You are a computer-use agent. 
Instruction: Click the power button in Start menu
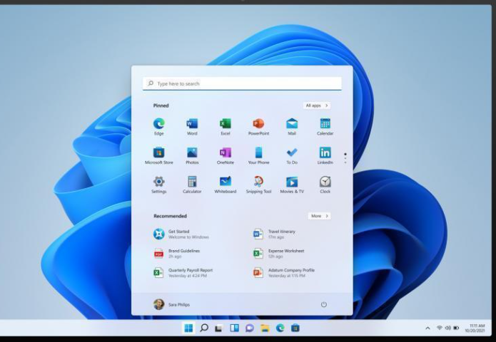[x=323, y=304]
